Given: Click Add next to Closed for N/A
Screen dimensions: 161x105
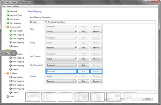Looking at the screenshot, I should point(83,31).
